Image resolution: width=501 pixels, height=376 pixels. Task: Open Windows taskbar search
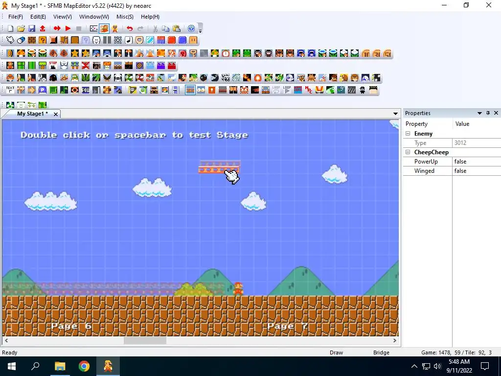(35, 366)
